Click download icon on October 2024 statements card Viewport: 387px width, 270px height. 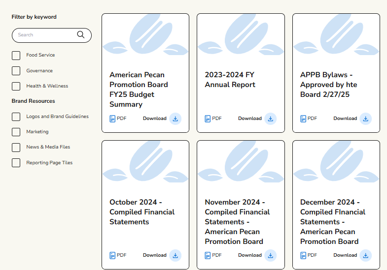[x=175, y=255]
